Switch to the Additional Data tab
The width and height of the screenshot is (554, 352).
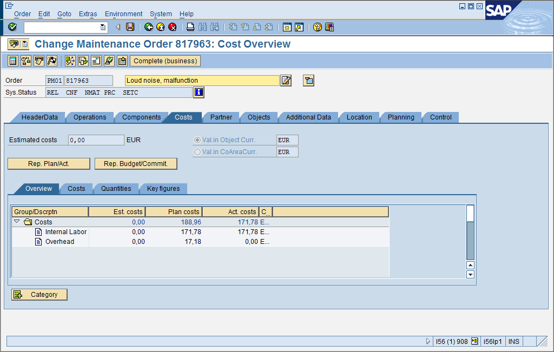point(308,117)
